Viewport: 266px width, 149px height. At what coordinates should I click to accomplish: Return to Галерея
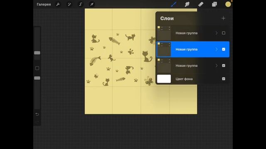coord(44,5)
